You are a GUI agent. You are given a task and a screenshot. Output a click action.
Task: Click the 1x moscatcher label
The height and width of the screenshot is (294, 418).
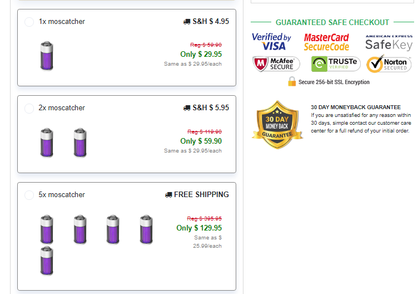point(62,21)
